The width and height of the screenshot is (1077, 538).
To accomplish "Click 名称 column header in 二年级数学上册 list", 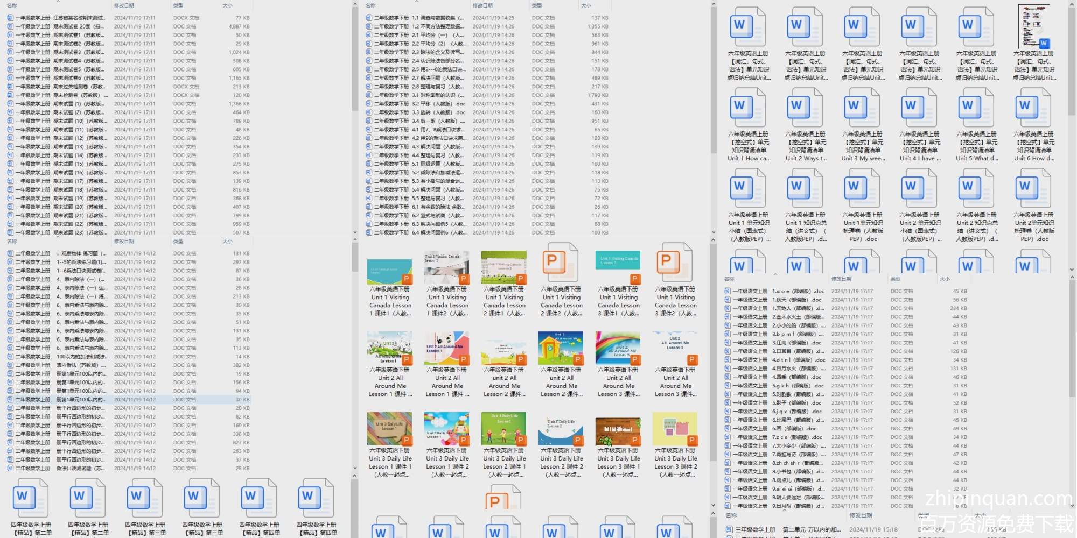I will point(12,241).
